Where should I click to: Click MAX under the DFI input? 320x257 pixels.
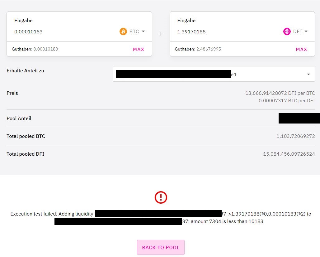[301, 50]
